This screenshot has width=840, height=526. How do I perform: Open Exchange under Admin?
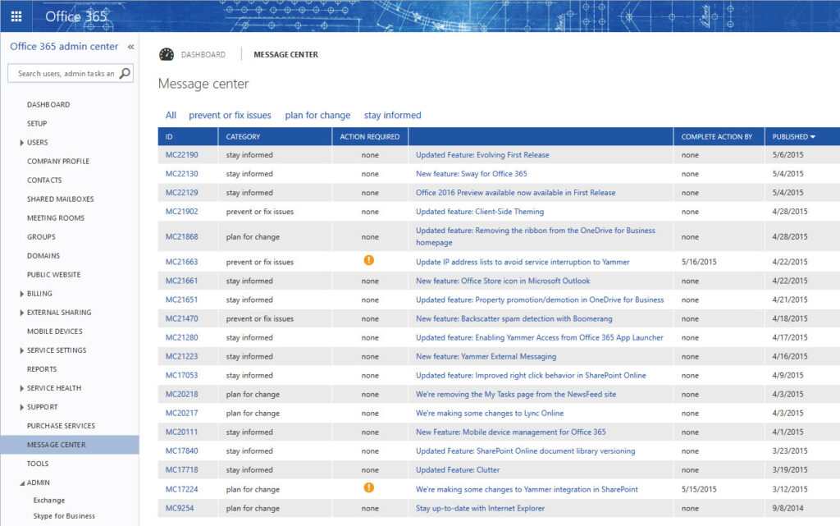tap(48, 500)
